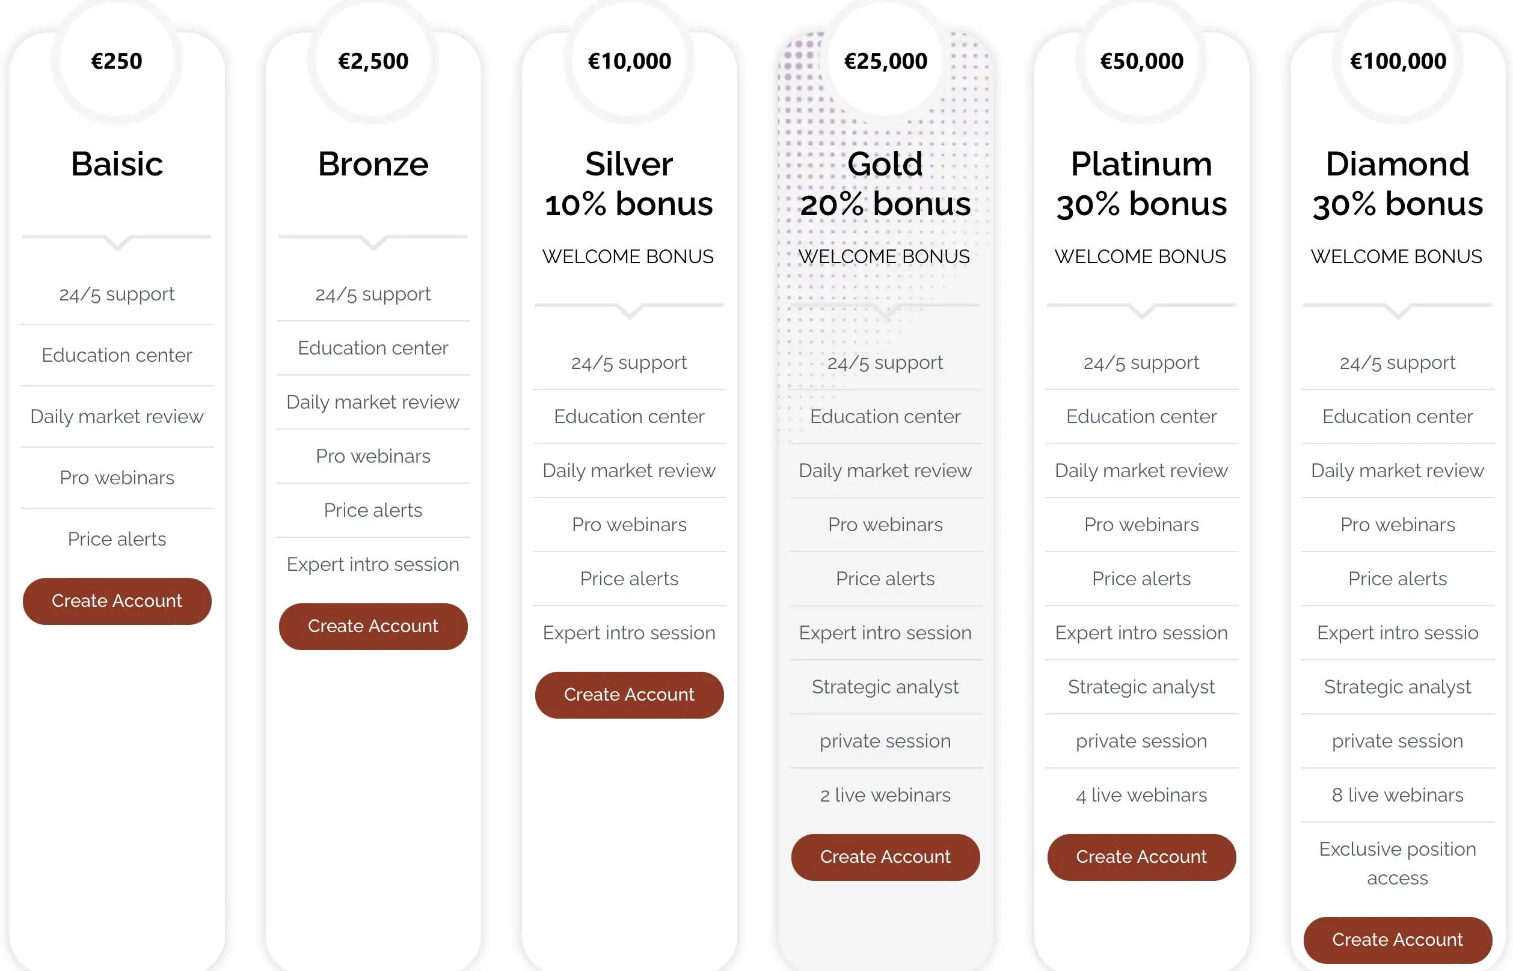Click 8 live webinars feature
Image resolution: width=1513 pixels, height=971 pixels.
pos(1398,795)
